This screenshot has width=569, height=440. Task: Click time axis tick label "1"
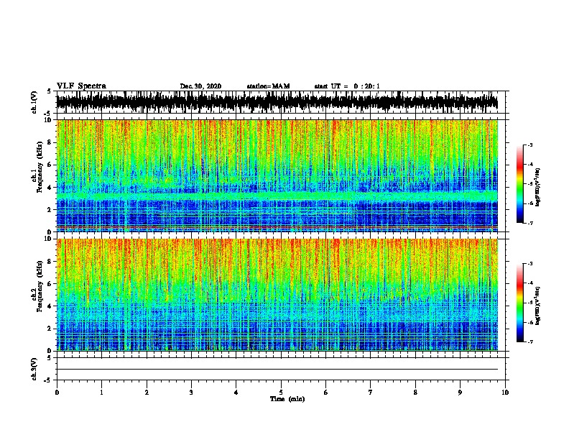pos(101,393)
